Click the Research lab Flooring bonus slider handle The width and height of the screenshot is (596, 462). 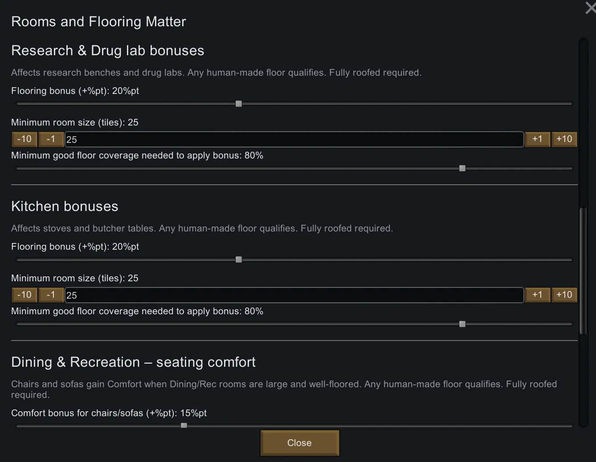tap(239, 104)
